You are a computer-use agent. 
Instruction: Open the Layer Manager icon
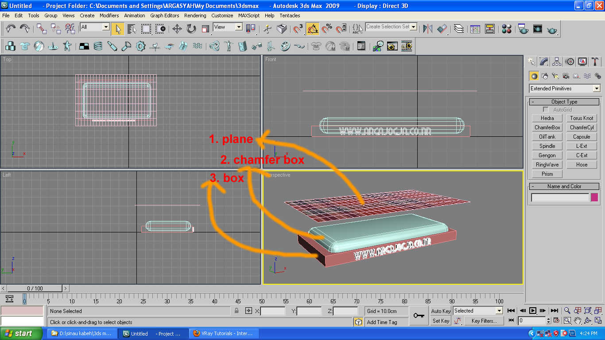459,29
